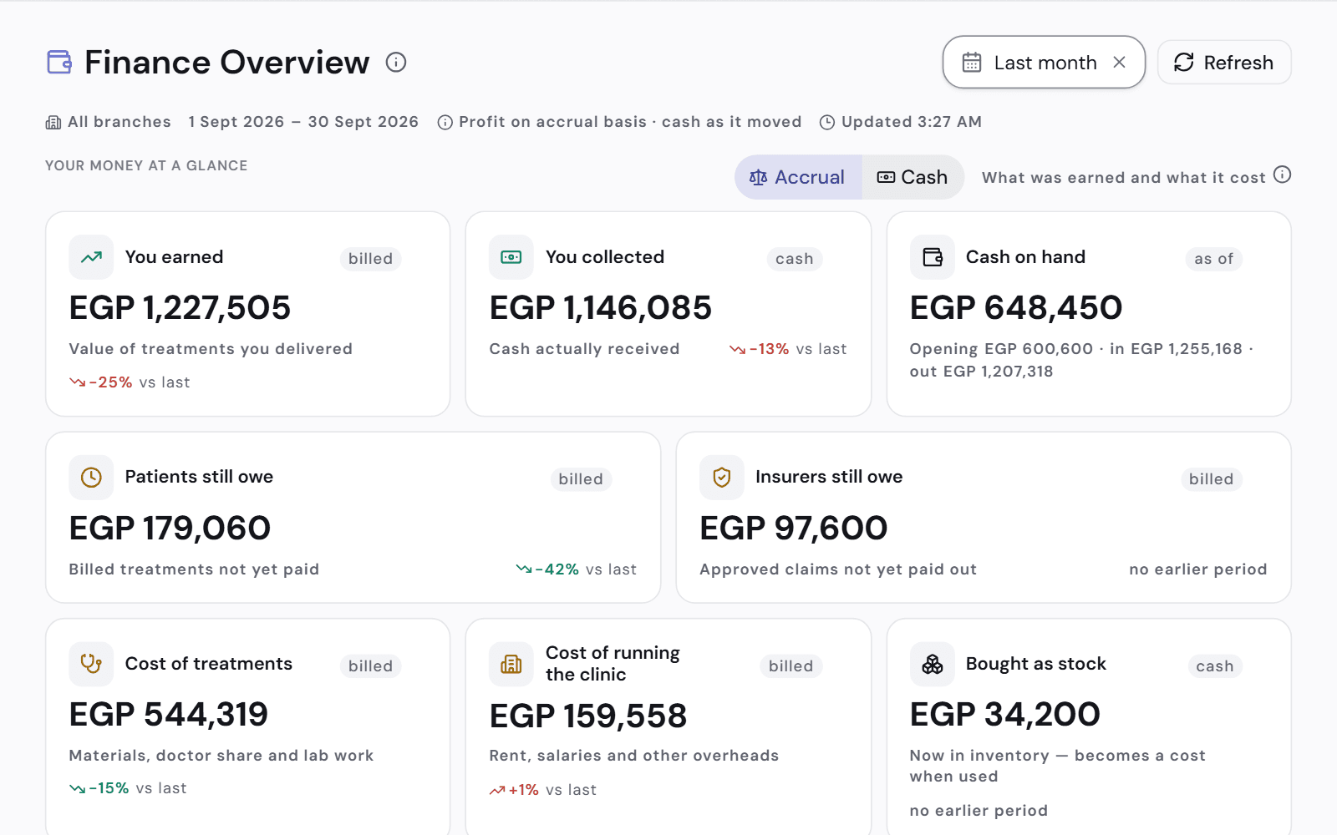The height and width of the screenshot is (835, 1337).
Task: Click the You earned trend icon
Action: [91, 257]
